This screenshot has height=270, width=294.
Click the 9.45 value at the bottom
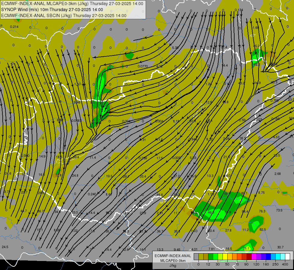pyautogui.click(x=177, y=250)
